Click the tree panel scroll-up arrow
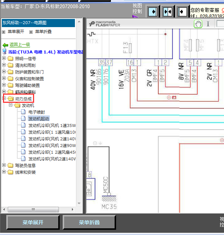224x235 pixels. point(79,22)
